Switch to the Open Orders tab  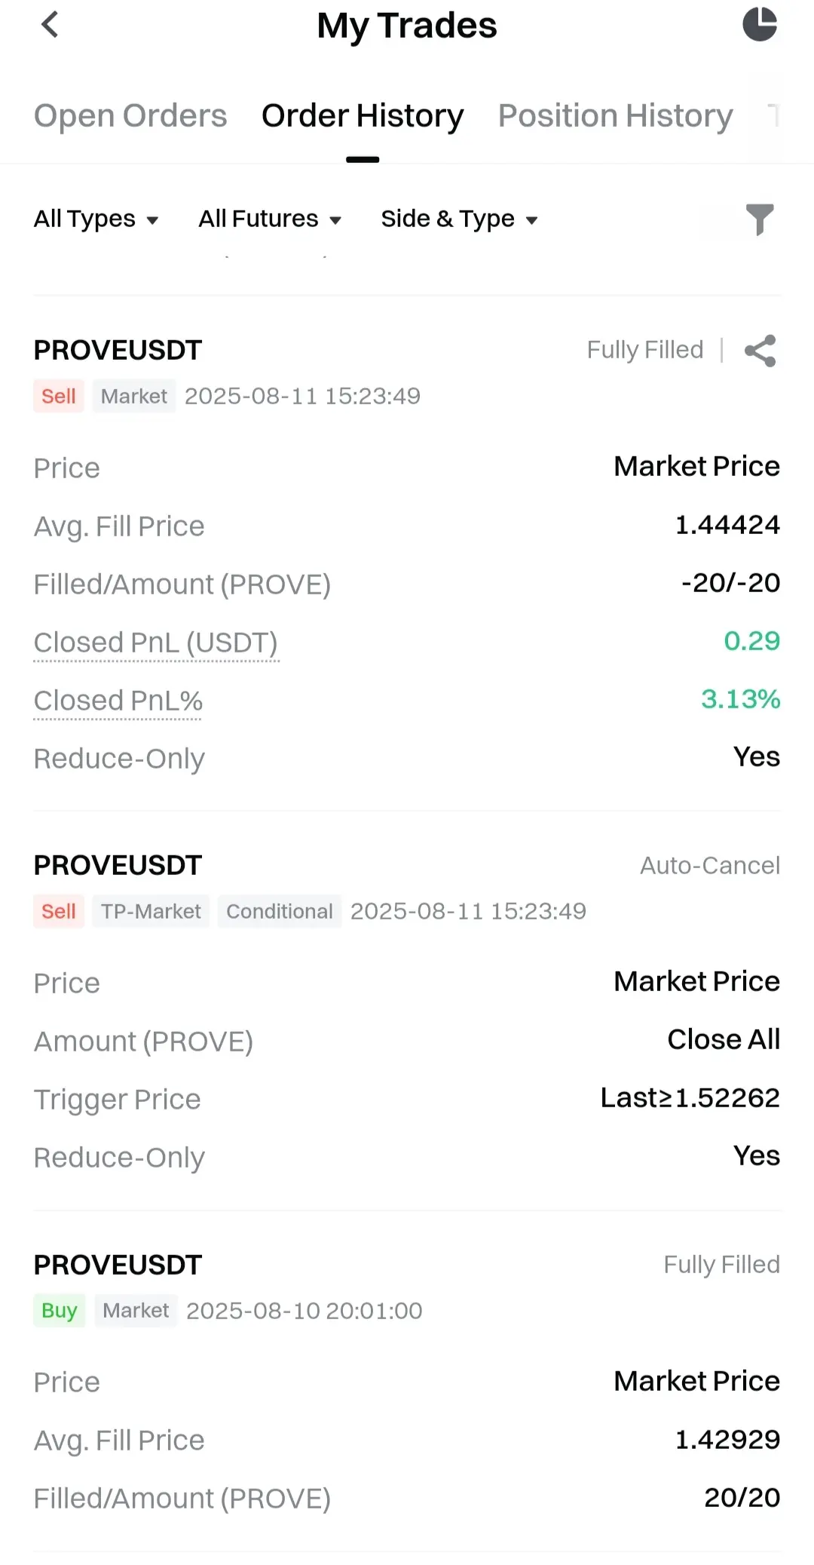pyautogui.click(x=130, y=115)
